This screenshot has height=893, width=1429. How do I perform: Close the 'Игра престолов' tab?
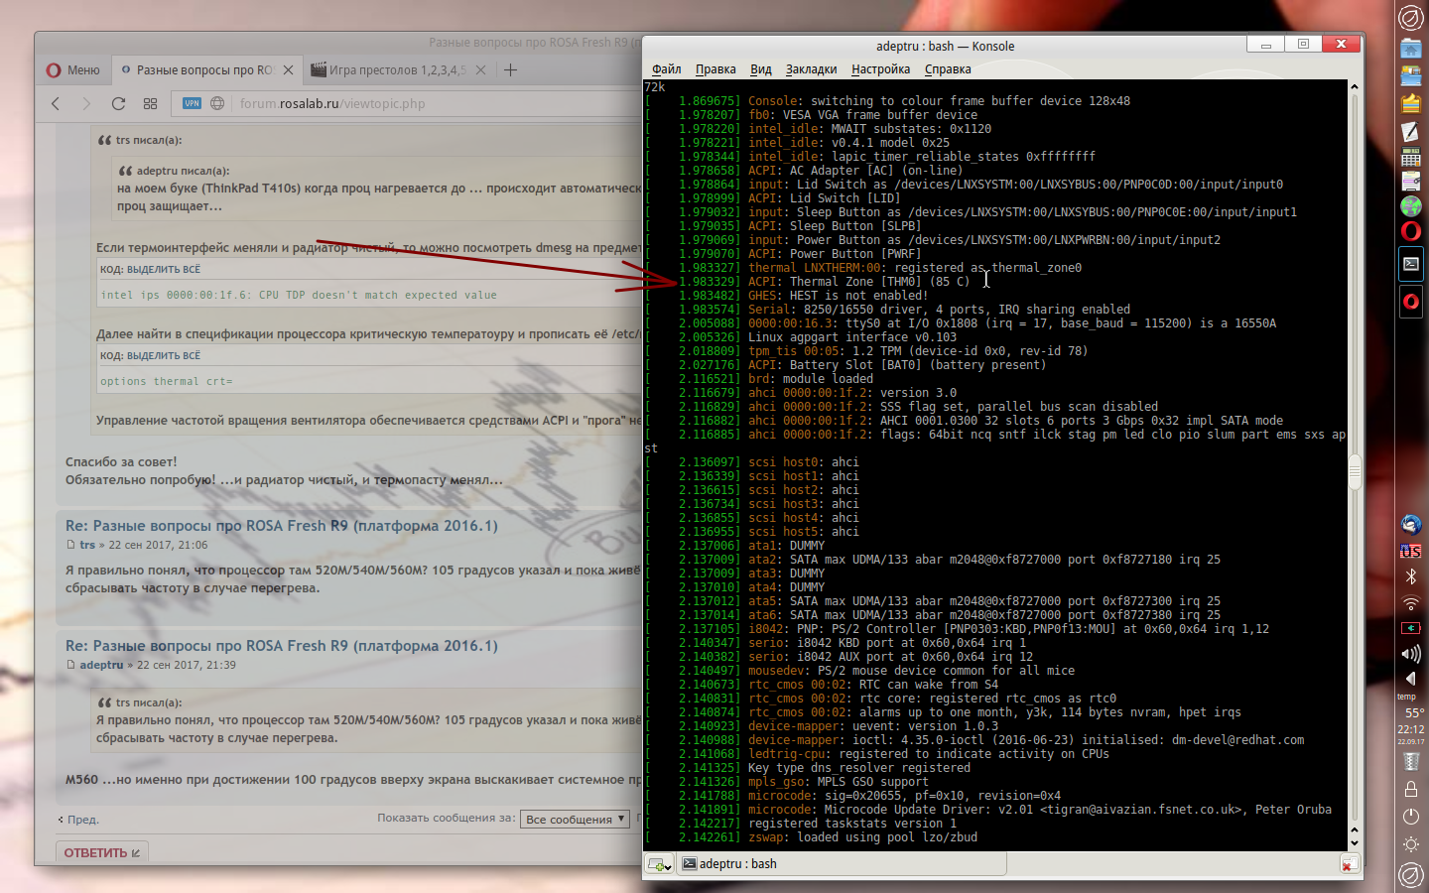coord(480,70)
